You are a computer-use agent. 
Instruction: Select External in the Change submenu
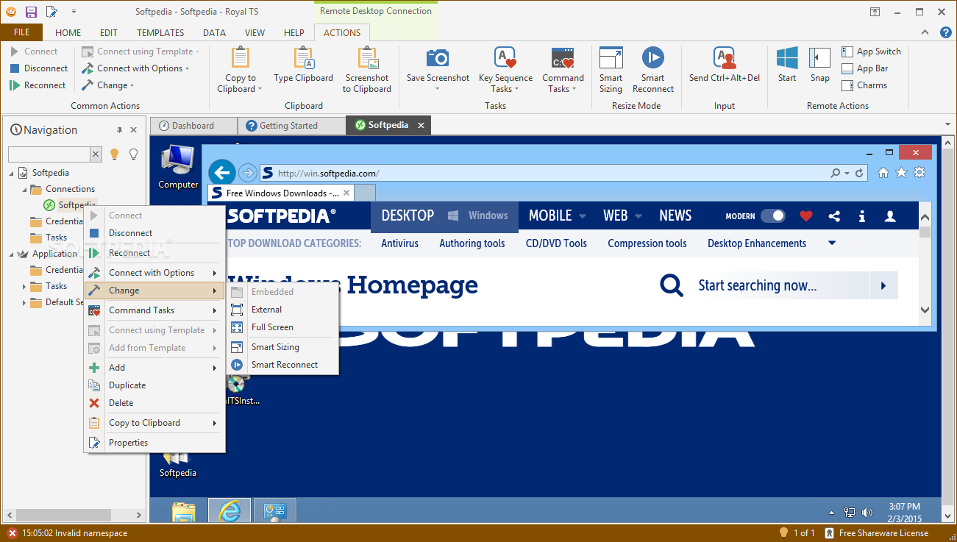coord(283,310)
